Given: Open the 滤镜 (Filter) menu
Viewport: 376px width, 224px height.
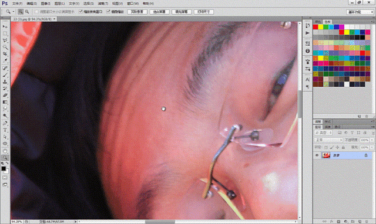Looking at the screenshot, I should [x=103, y=4].
